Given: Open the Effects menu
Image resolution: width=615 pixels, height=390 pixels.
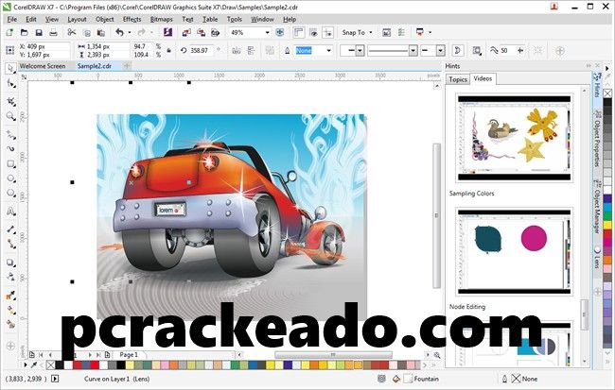Looking at the screenshot, I should coord(132,18).
